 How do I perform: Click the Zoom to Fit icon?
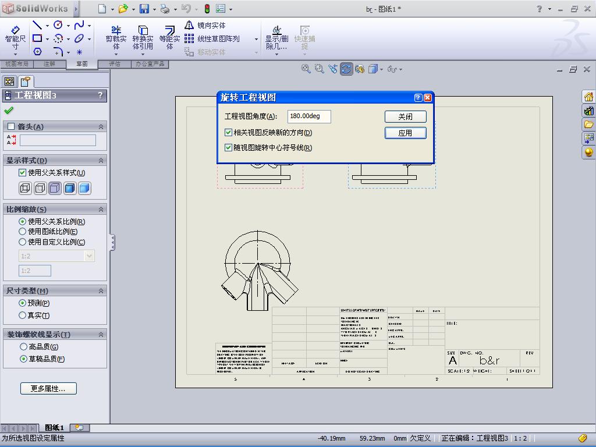(x=306, y=69)
